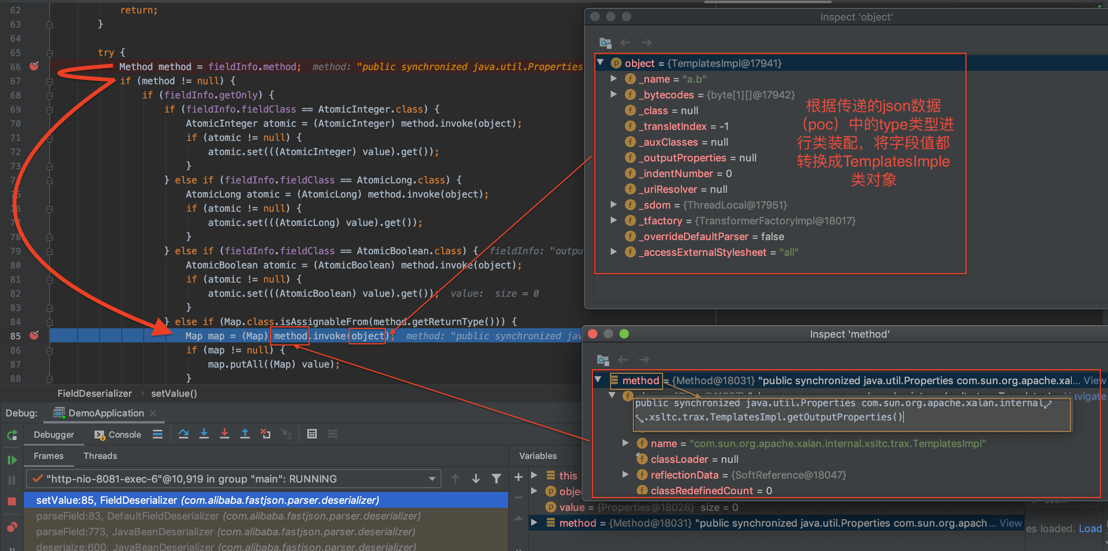The height and width of the screenshot is (551, 1108).
Task: Click Run to Cursor icon
Action: coord(286,434)
